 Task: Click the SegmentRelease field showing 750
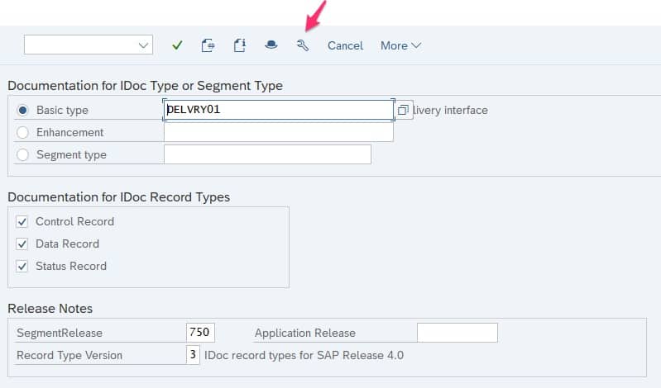tap(200, 333)
